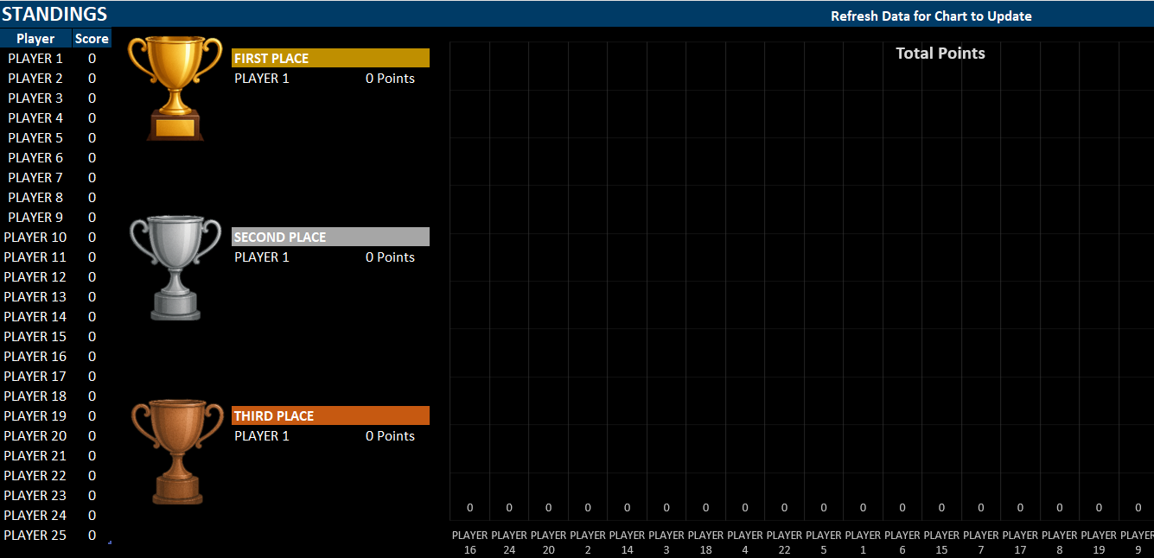Select the THIRD PLACE orange banner
The width and height of the screenshot is (1154, 558).
click(x=330, y=415)
